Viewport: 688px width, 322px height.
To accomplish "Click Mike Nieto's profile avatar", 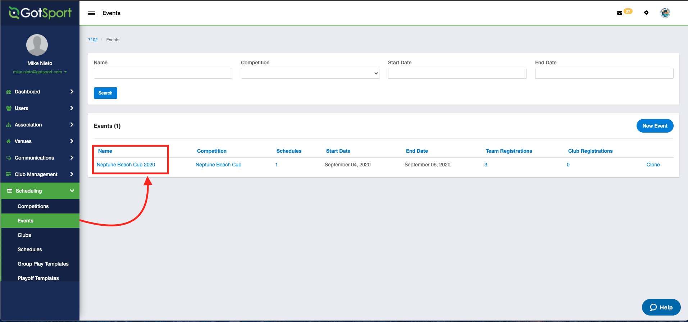I will [37, 45].
